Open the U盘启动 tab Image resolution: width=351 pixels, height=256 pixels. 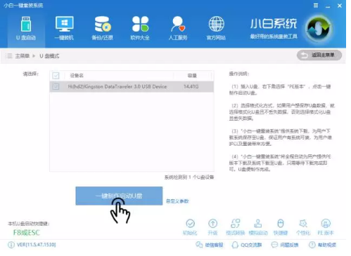pos(26,29)
